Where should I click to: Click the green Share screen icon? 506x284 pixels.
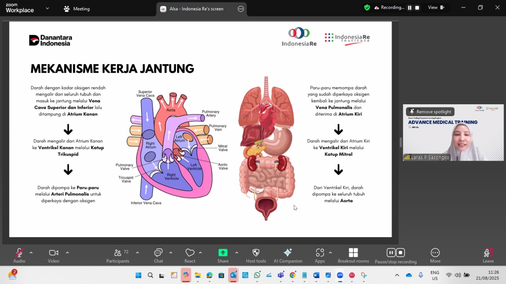pyautogui.click(x=223, y=253)
